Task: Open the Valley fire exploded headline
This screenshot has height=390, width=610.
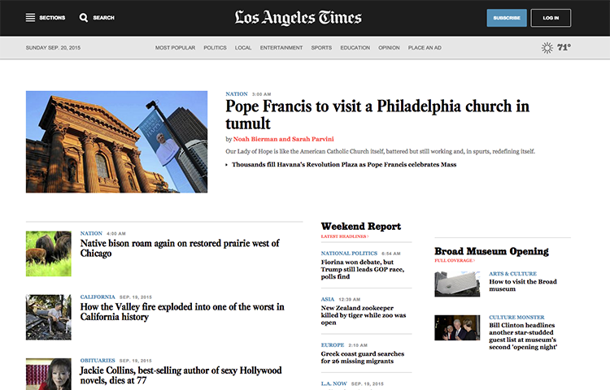Action: click(182, 312)
